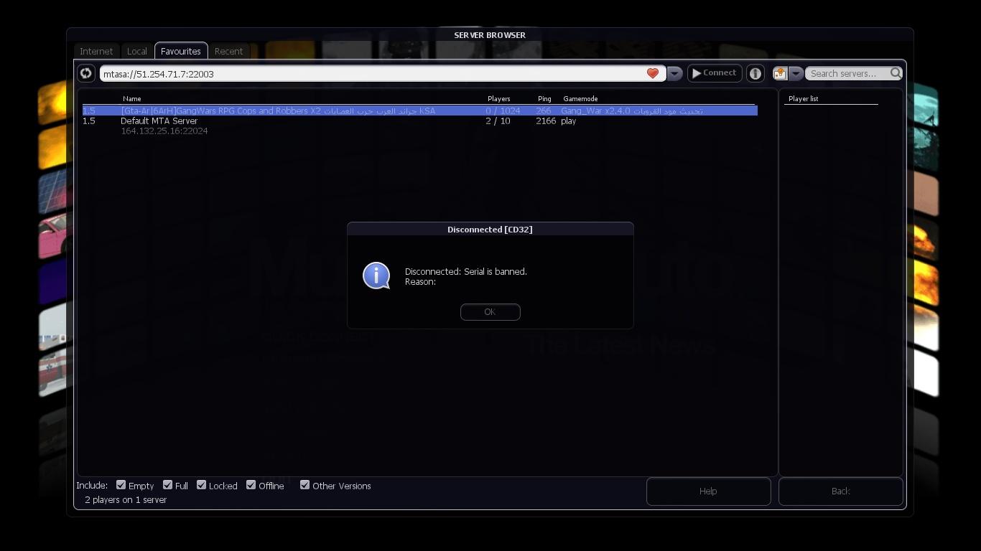The height and width of the screenshot is (551, 981).
Task: Click the refresh server list icon
Action: coord(85,73)
